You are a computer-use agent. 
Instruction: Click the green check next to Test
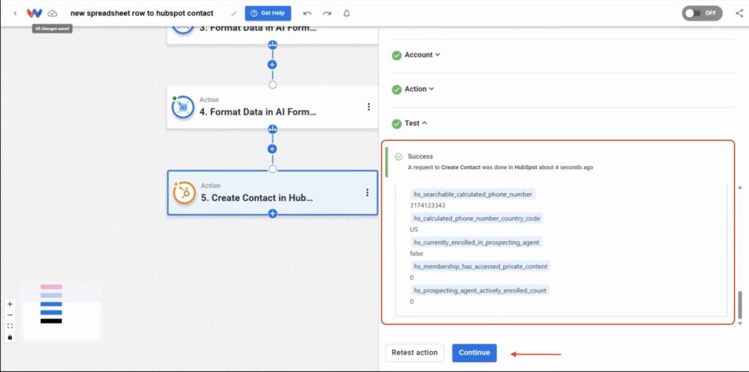coord(396,124)
